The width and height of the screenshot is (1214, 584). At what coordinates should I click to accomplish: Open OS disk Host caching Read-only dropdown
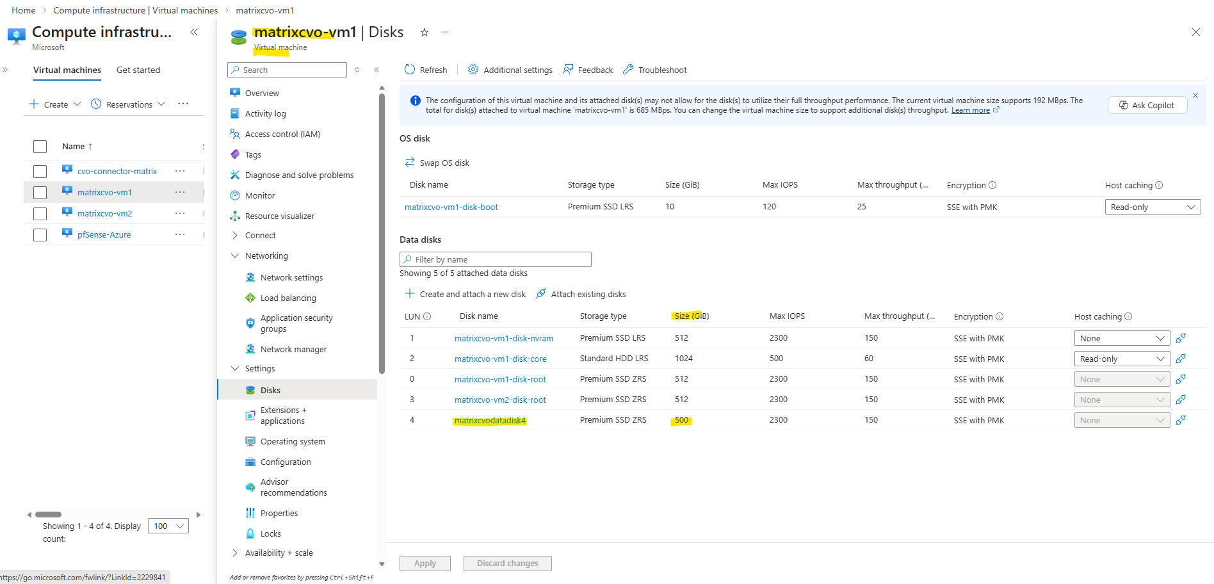[1153, 207]
